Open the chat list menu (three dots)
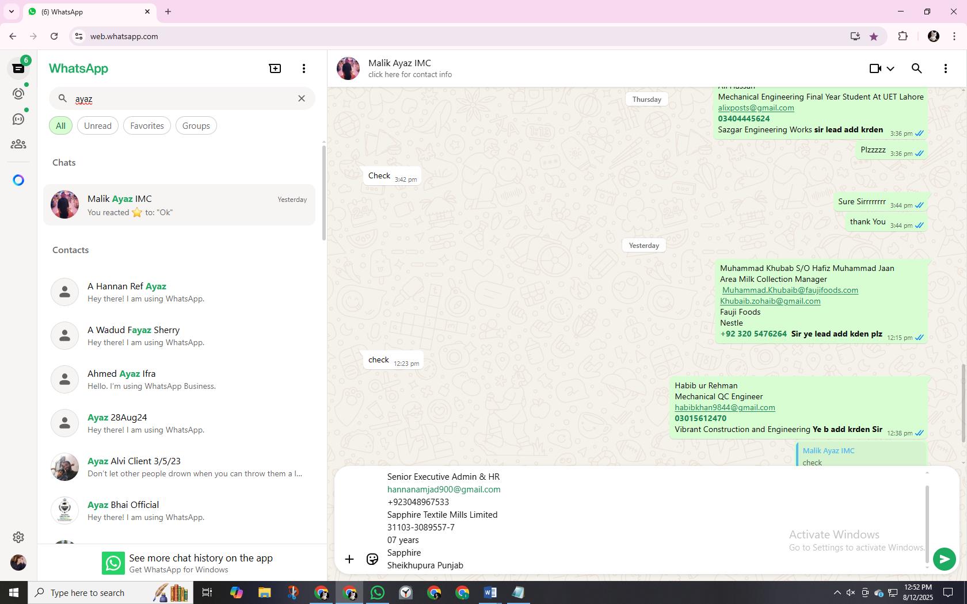The height and width of the screenshot is (604, 967). [x=304, y=68]
